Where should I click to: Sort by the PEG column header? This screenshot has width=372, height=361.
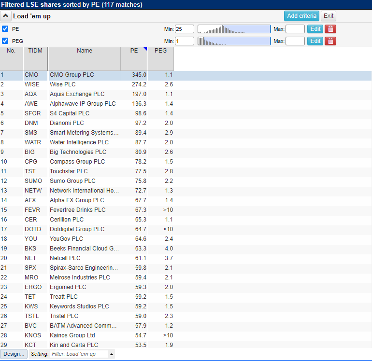click(160, 58)
